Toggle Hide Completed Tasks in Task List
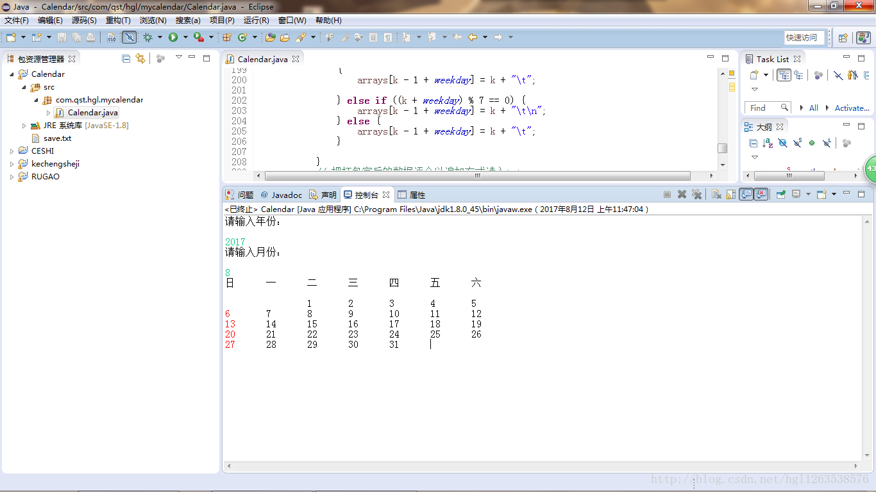Viewport: 876px width, 492px height. point(838,75)
